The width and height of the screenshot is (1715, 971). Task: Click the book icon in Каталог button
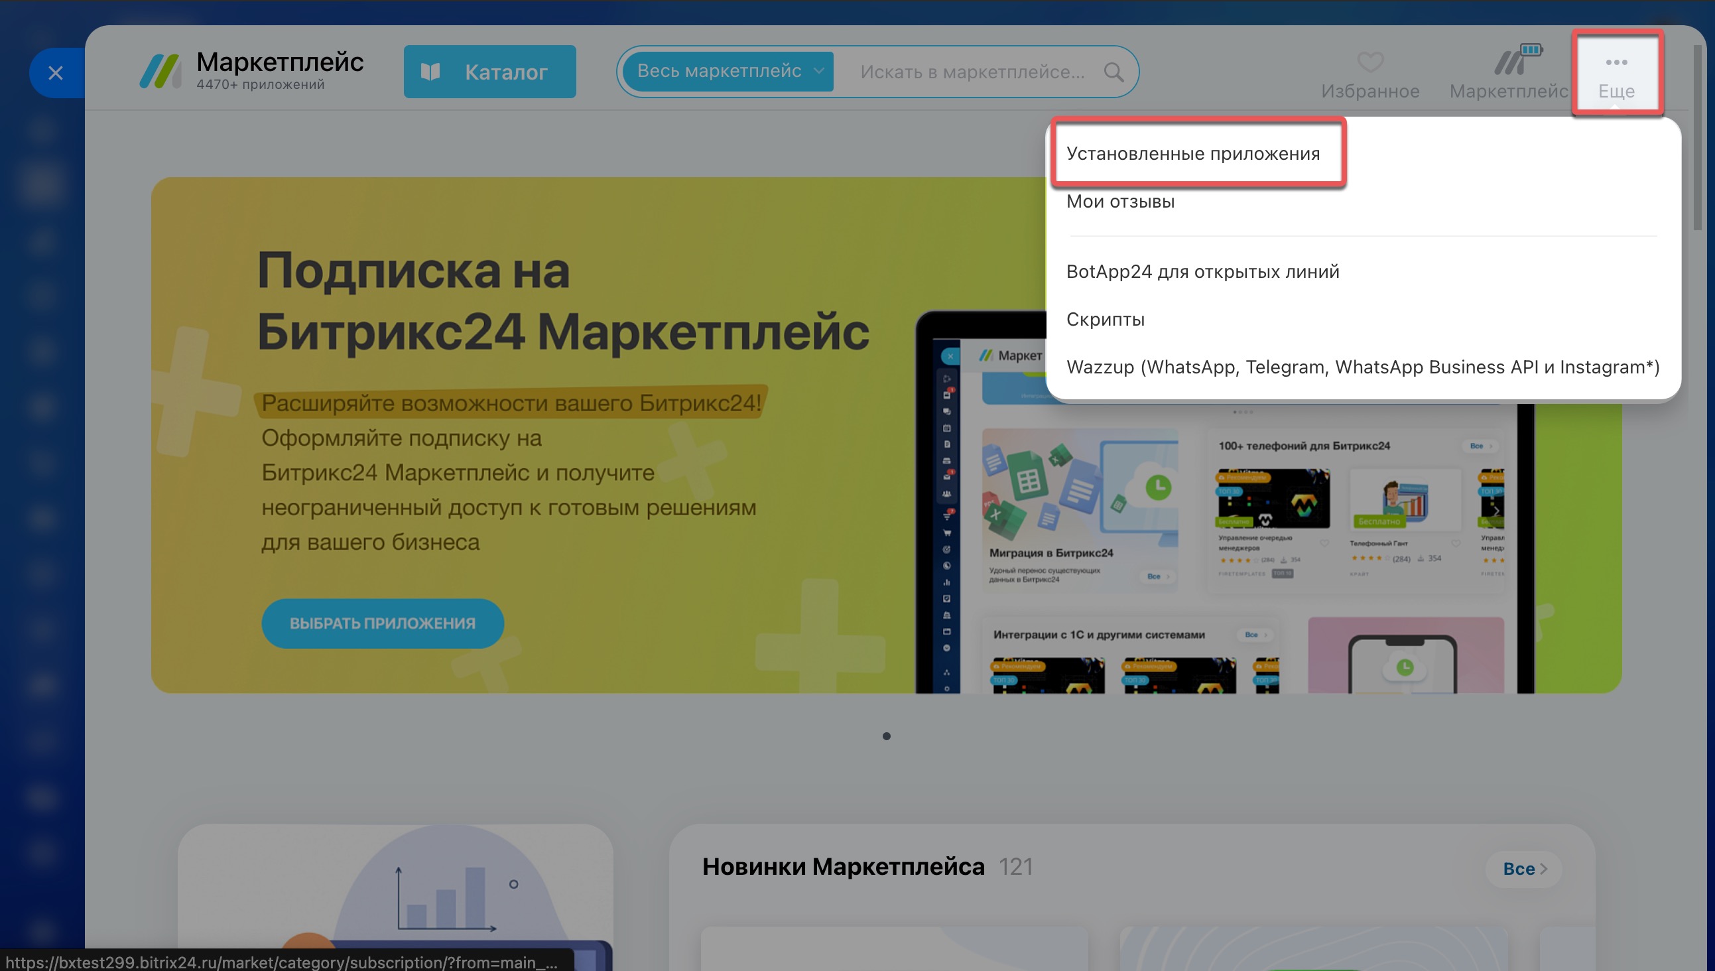click(x=431, y=72)
